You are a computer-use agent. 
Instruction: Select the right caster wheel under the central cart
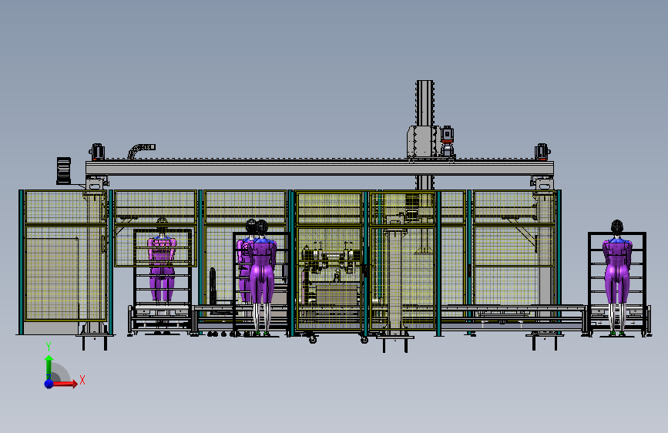click(x=364, y=339)
